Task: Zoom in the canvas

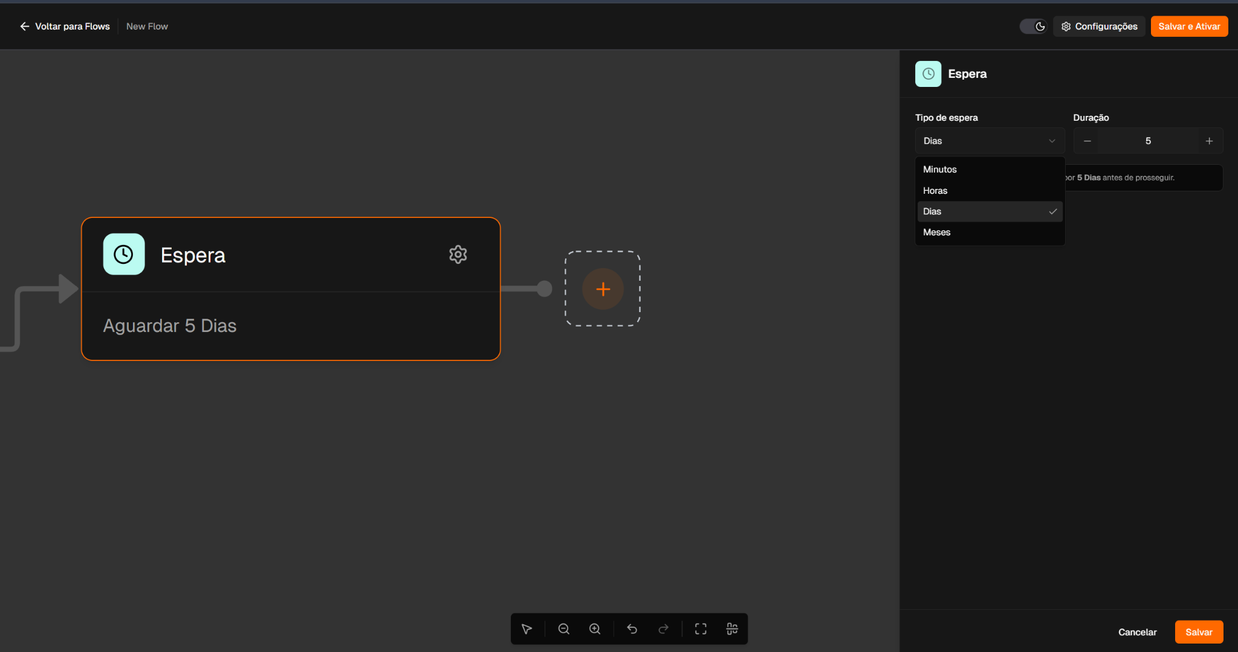Action: (x=595, y=629)
